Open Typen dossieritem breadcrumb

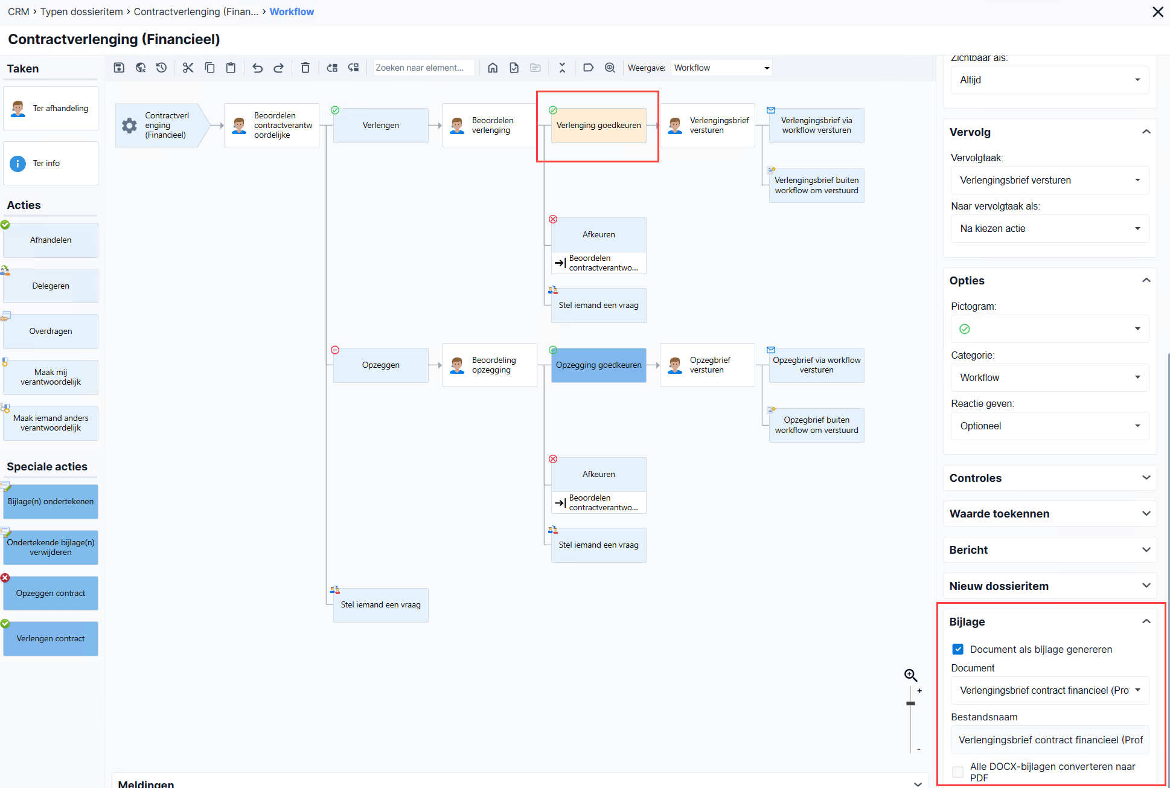pyautogui.click(x=82, y=11)
